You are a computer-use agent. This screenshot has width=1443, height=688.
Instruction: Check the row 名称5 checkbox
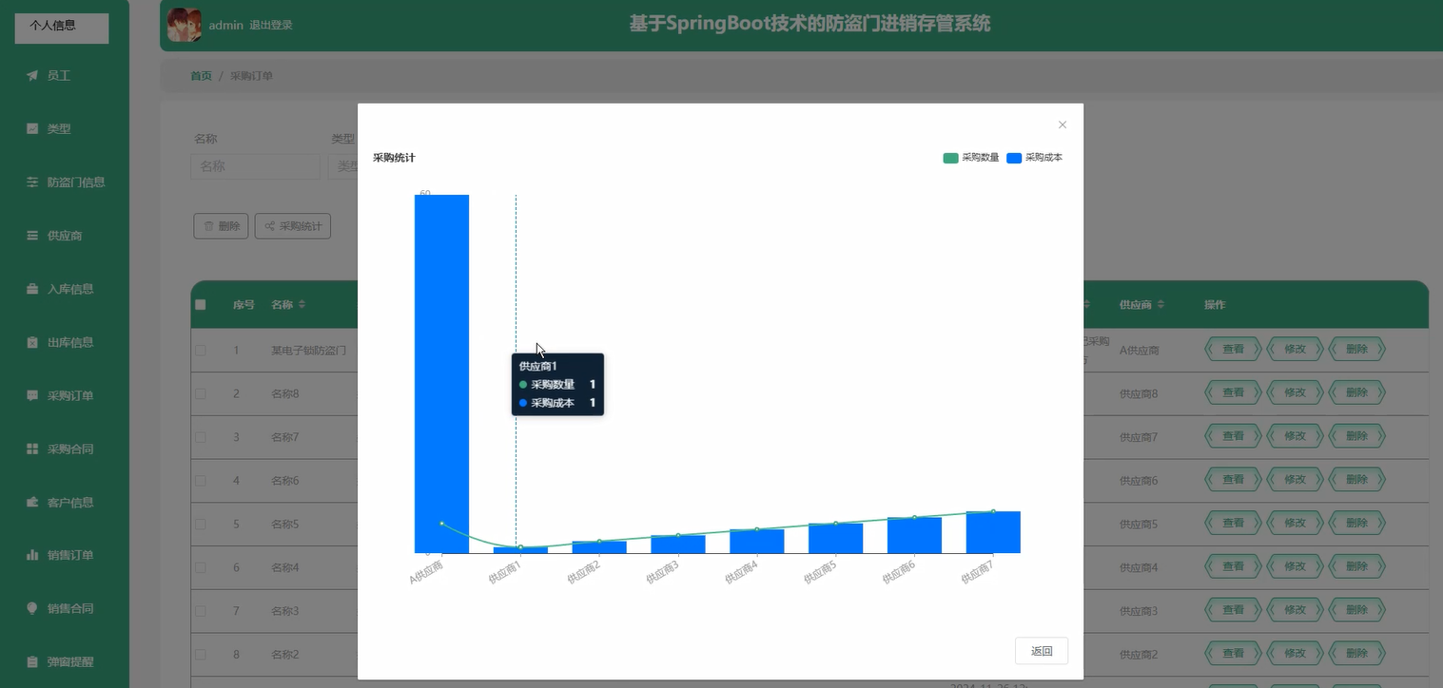point(201,525)
